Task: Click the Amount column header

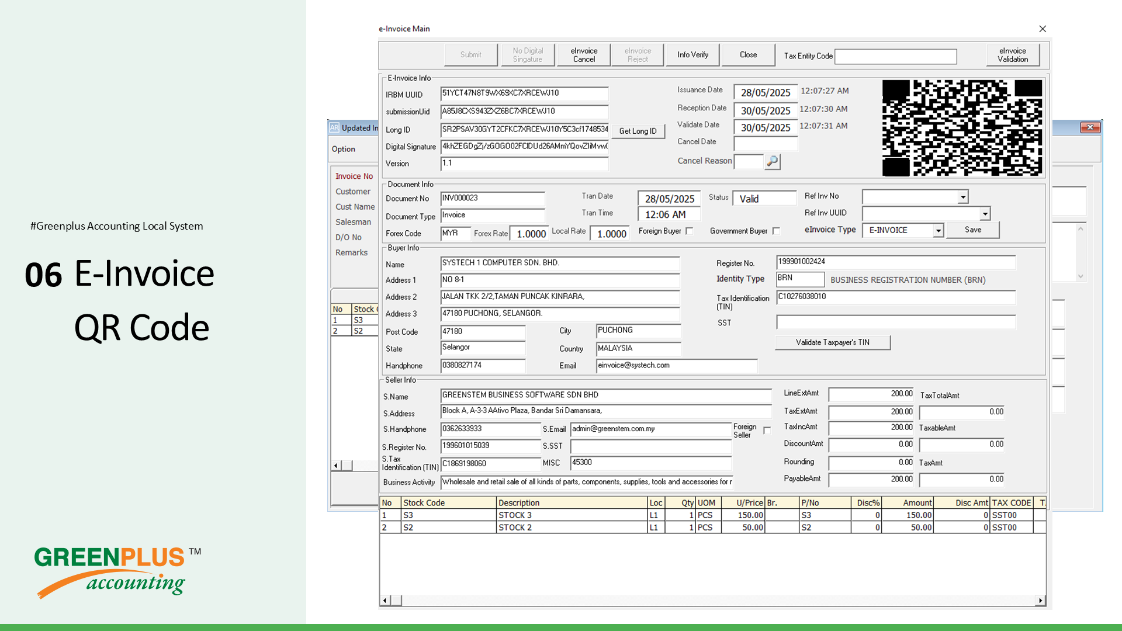Action: click(907, 503)
